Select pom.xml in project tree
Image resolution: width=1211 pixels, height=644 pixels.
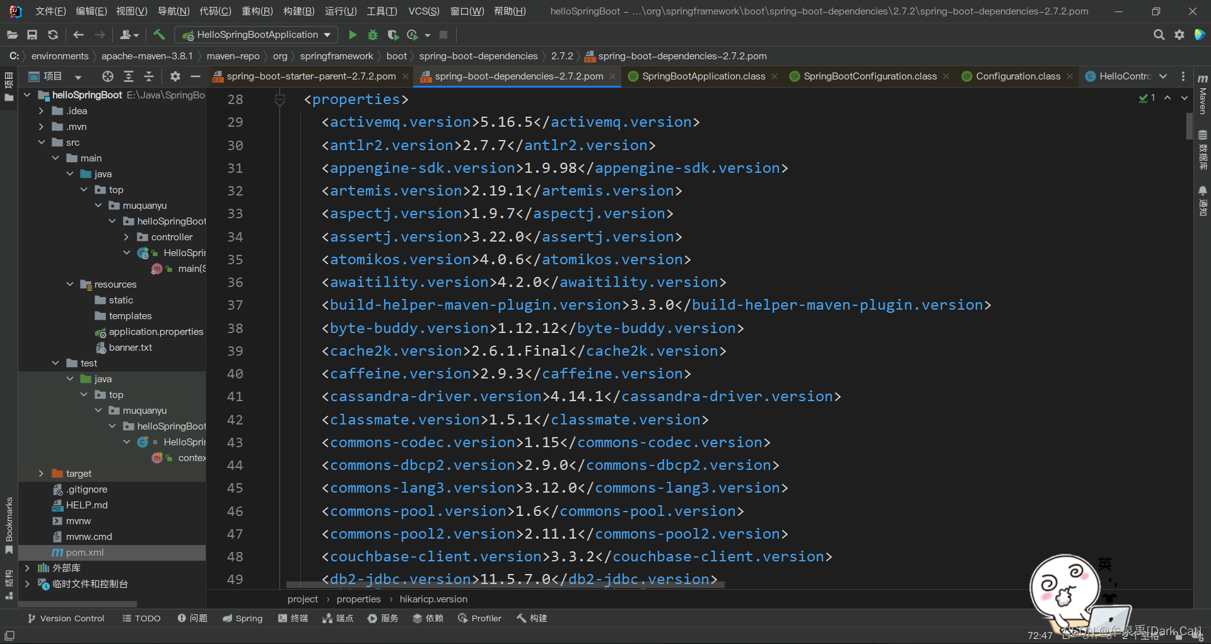[85, 553]
